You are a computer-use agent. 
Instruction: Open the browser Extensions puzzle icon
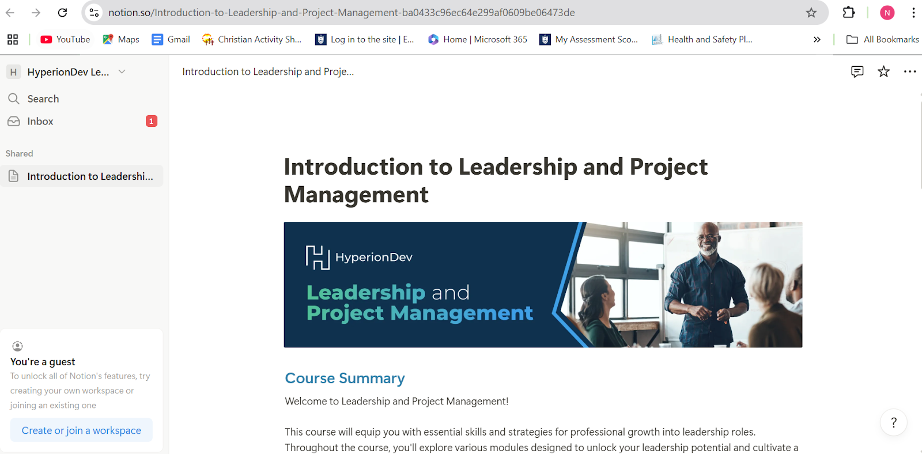(x=849, y=13)
